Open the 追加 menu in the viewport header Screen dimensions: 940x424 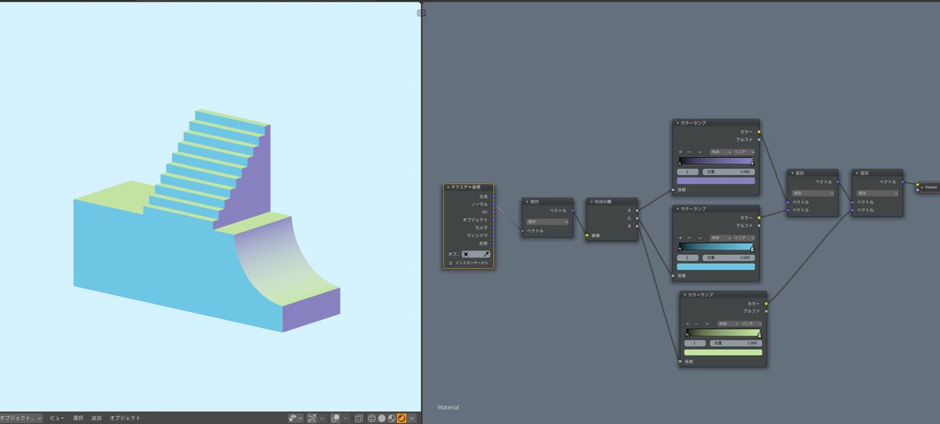coord(96,419)
